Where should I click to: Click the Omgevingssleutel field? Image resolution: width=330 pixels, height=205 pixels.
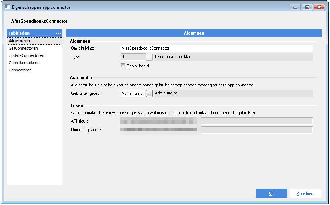pos(216,130)
